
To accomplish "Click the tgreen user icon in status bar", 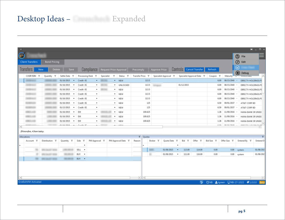I will click(x=216, y=182).
